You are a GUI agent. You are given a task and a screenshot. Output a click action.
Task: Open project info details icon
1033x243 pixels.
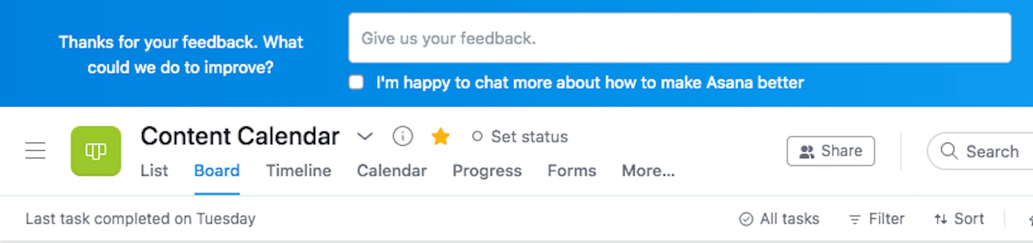coord(403,136)
